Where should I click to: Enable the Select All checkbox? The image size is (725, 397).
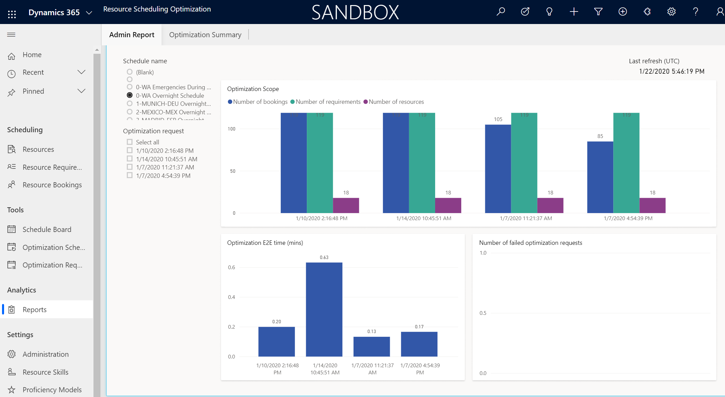[129, 142]
